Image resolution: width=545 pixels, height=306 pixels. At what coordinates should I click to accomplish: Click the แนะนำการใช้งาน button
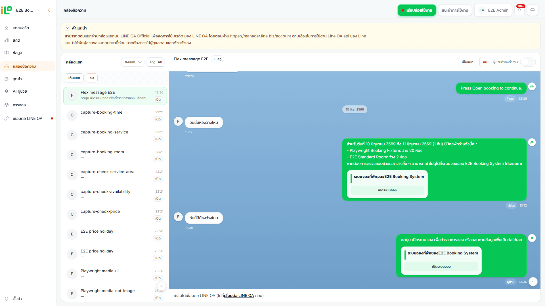point(455,10)
